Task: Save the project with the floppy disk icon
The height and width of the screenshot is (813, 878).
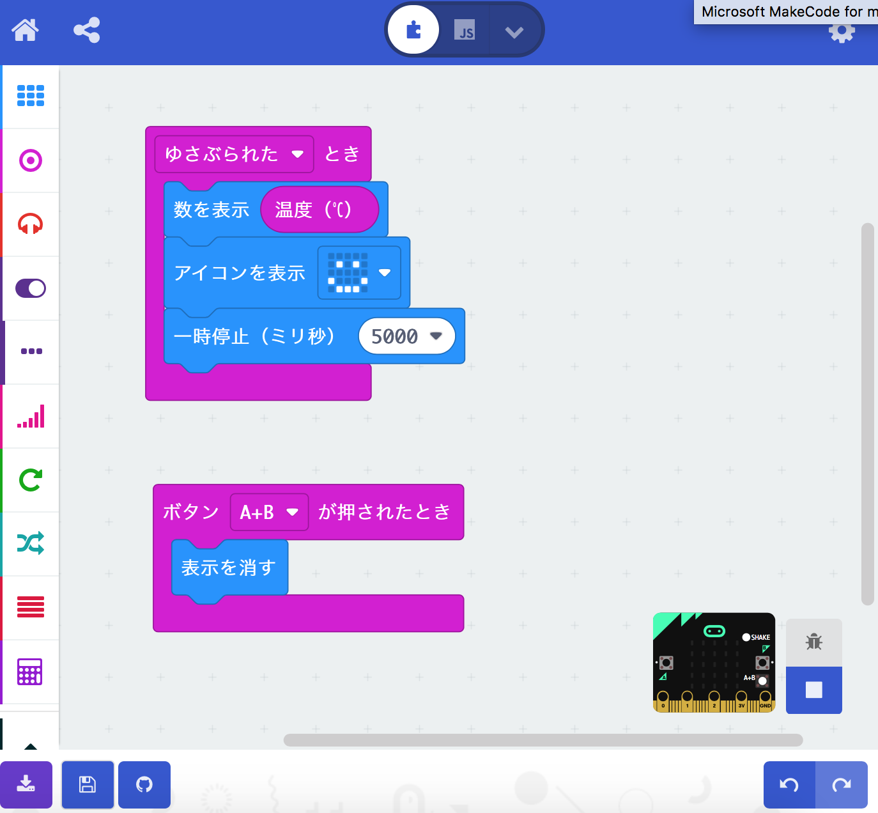Action: point(88,784)
